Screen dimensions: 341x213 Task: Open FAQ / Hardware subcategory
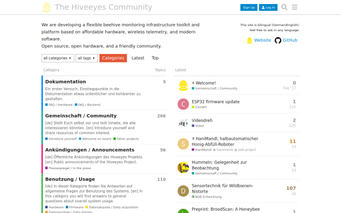[x=59, y=105]
